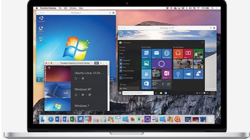Launch the OneNote tile

[x=167, y=74]
